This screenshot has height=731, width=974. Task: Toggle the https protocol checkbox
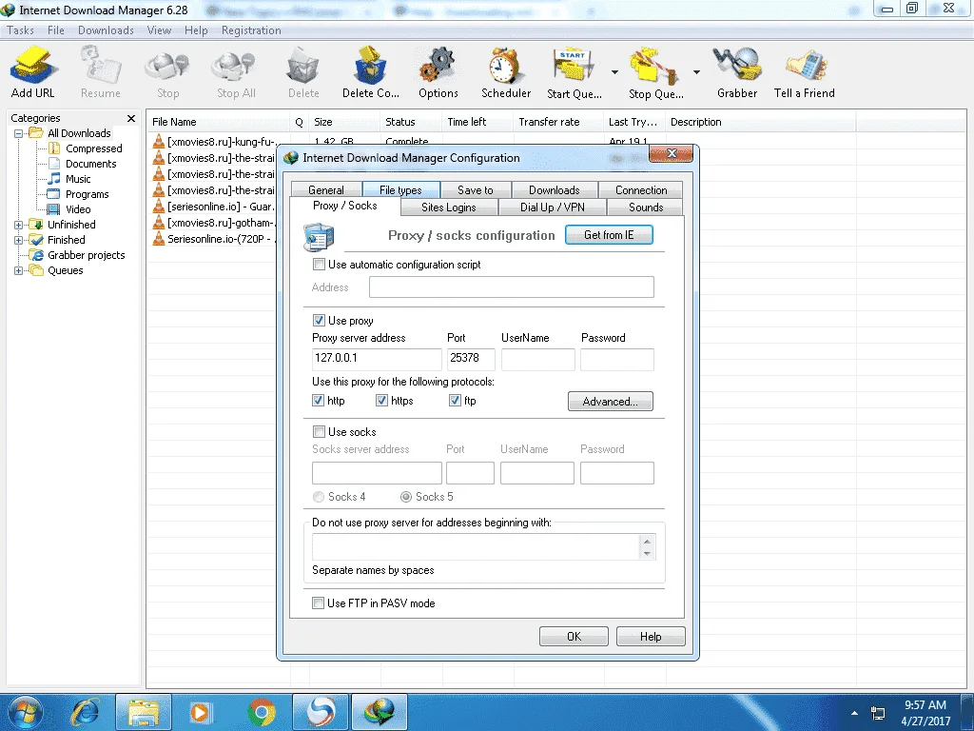(x=381, y=401)
